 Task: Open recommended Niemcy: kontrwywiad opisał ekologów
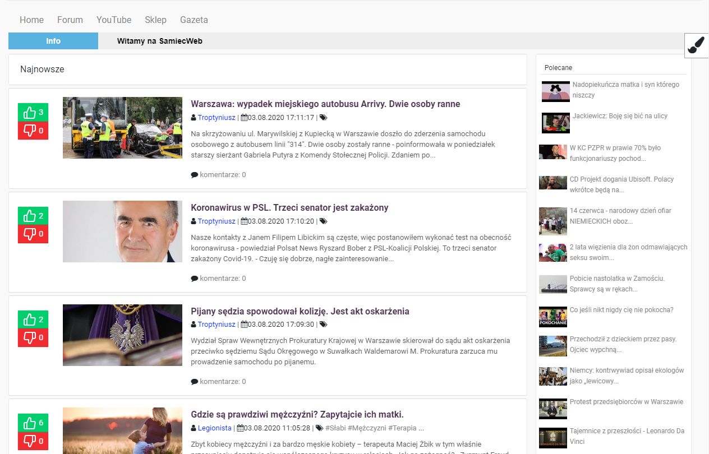(x=627, y=376)
